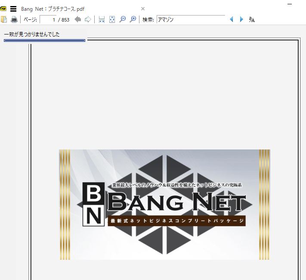
Task: Find previous match with blue left arrow
Action: pyautogui.click(x=232, y=19)
